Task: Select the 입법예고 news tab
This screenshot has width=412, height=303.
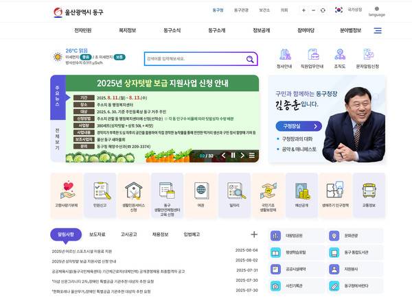Action: tap(192, 234)
